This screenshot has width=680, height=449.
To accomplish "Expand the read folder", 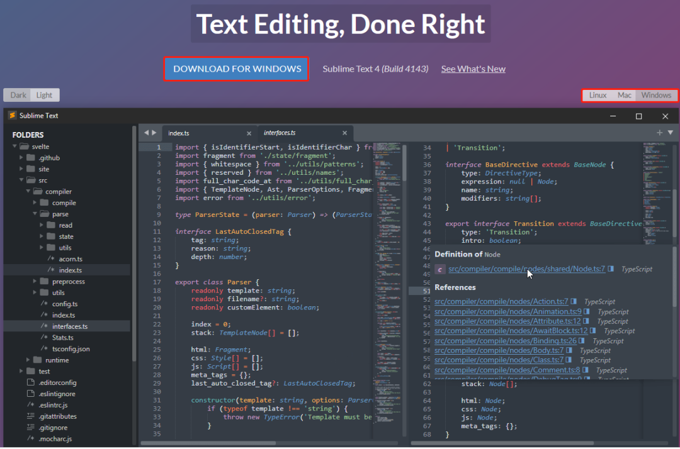I will click(42, 225).
